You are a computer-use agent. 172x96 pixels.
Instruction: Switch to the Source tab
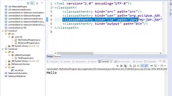pos(57,56)
